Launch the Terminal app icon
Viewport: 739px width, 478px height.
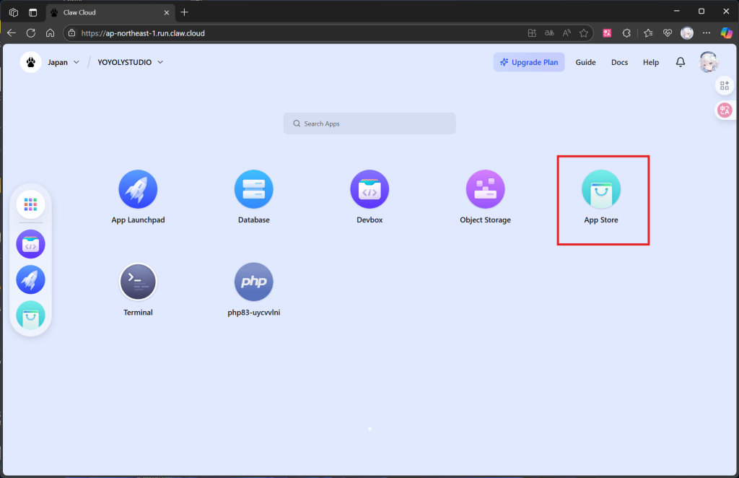pyautogui.click(x=138, y=282)
